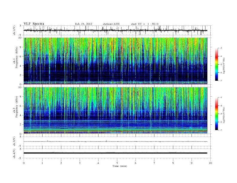Screen dimensions: 237x183
Task: Click the time axis tick label 1
Action: coord(42,163)
